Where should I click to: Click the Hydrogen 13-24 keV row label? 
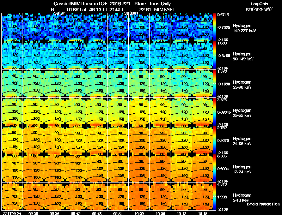(242, 169)
